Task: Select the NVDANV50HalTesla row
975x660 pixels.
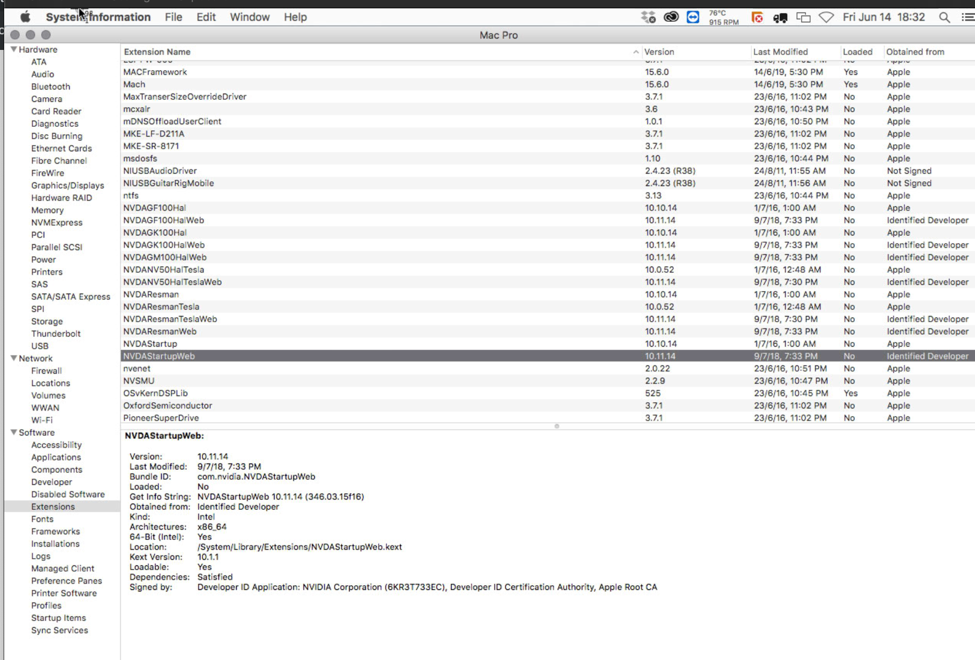Action: click(x=548, y=270)
